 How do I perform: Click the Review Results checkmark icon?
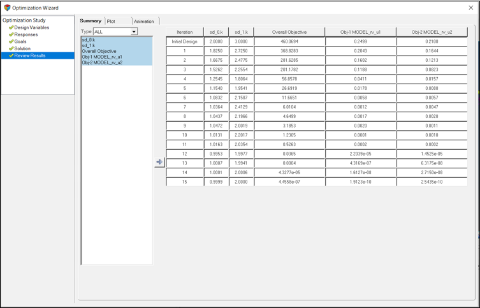point(11,55)
